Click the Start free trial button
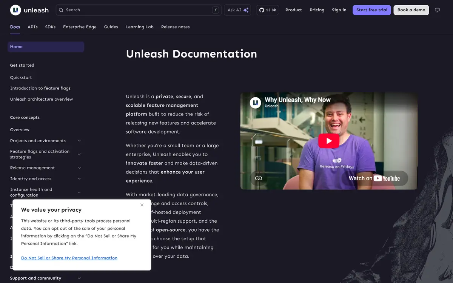 372,10
